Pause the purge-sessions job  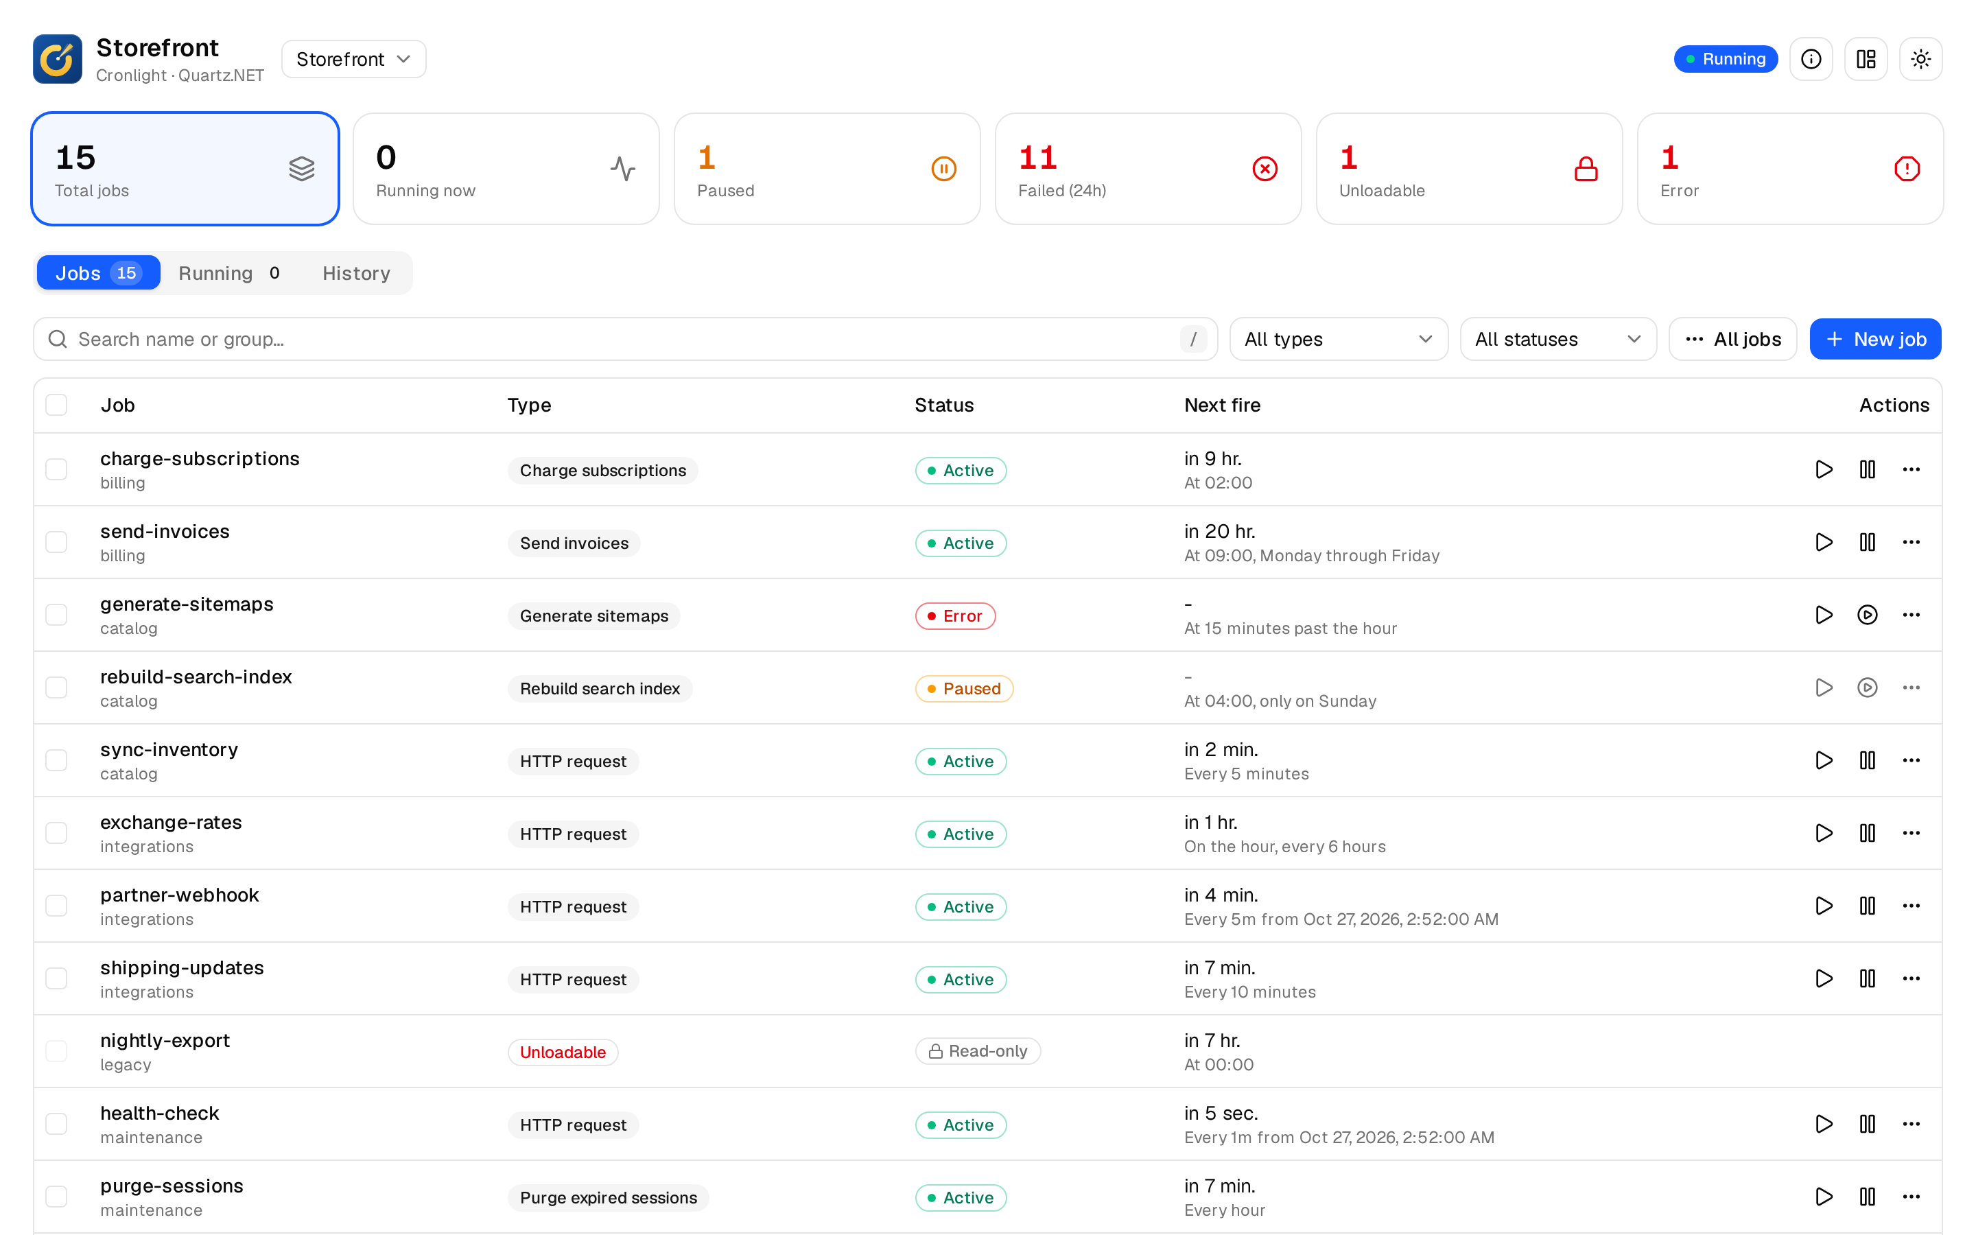[x=1867, y=1197]
